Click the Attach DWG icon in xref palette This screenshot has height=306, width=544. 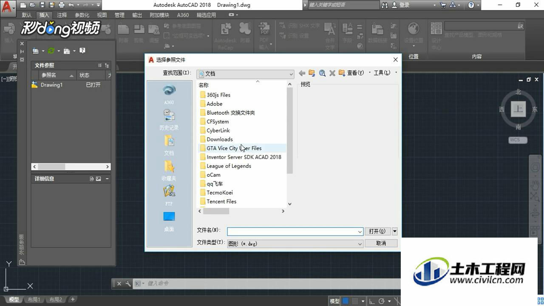click(x=36, y=51)
